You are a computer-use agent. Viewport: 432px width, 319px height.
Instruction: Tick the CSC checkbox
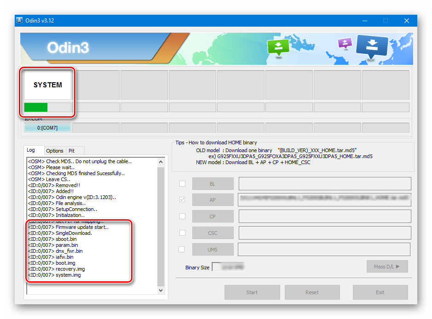coord(182,233)
